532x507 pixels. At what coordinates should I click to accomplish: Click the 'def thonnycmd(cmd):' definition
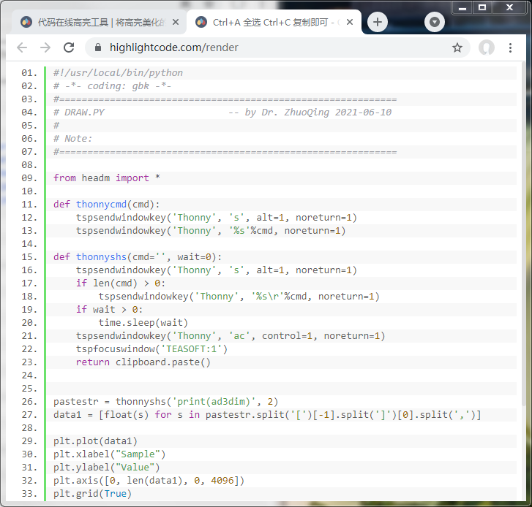pyautogui.click(x=107, y=205)
